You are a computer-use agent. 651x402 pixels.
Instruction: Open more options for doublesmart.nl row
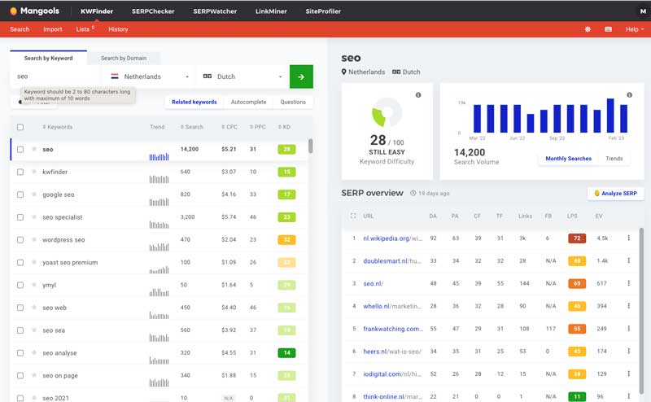pyautogui.click(x=628, y=260)
